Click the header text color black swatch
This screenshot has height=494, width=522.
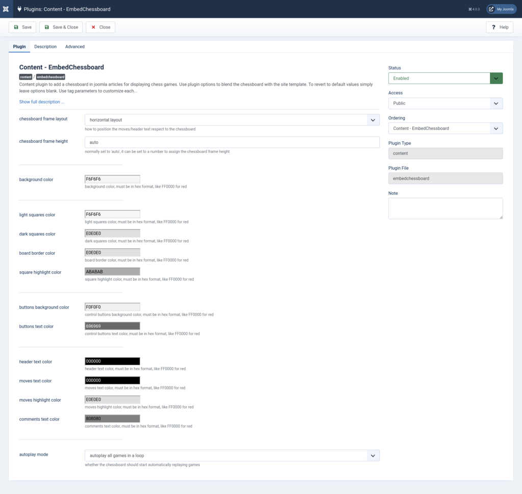point(112,361)
